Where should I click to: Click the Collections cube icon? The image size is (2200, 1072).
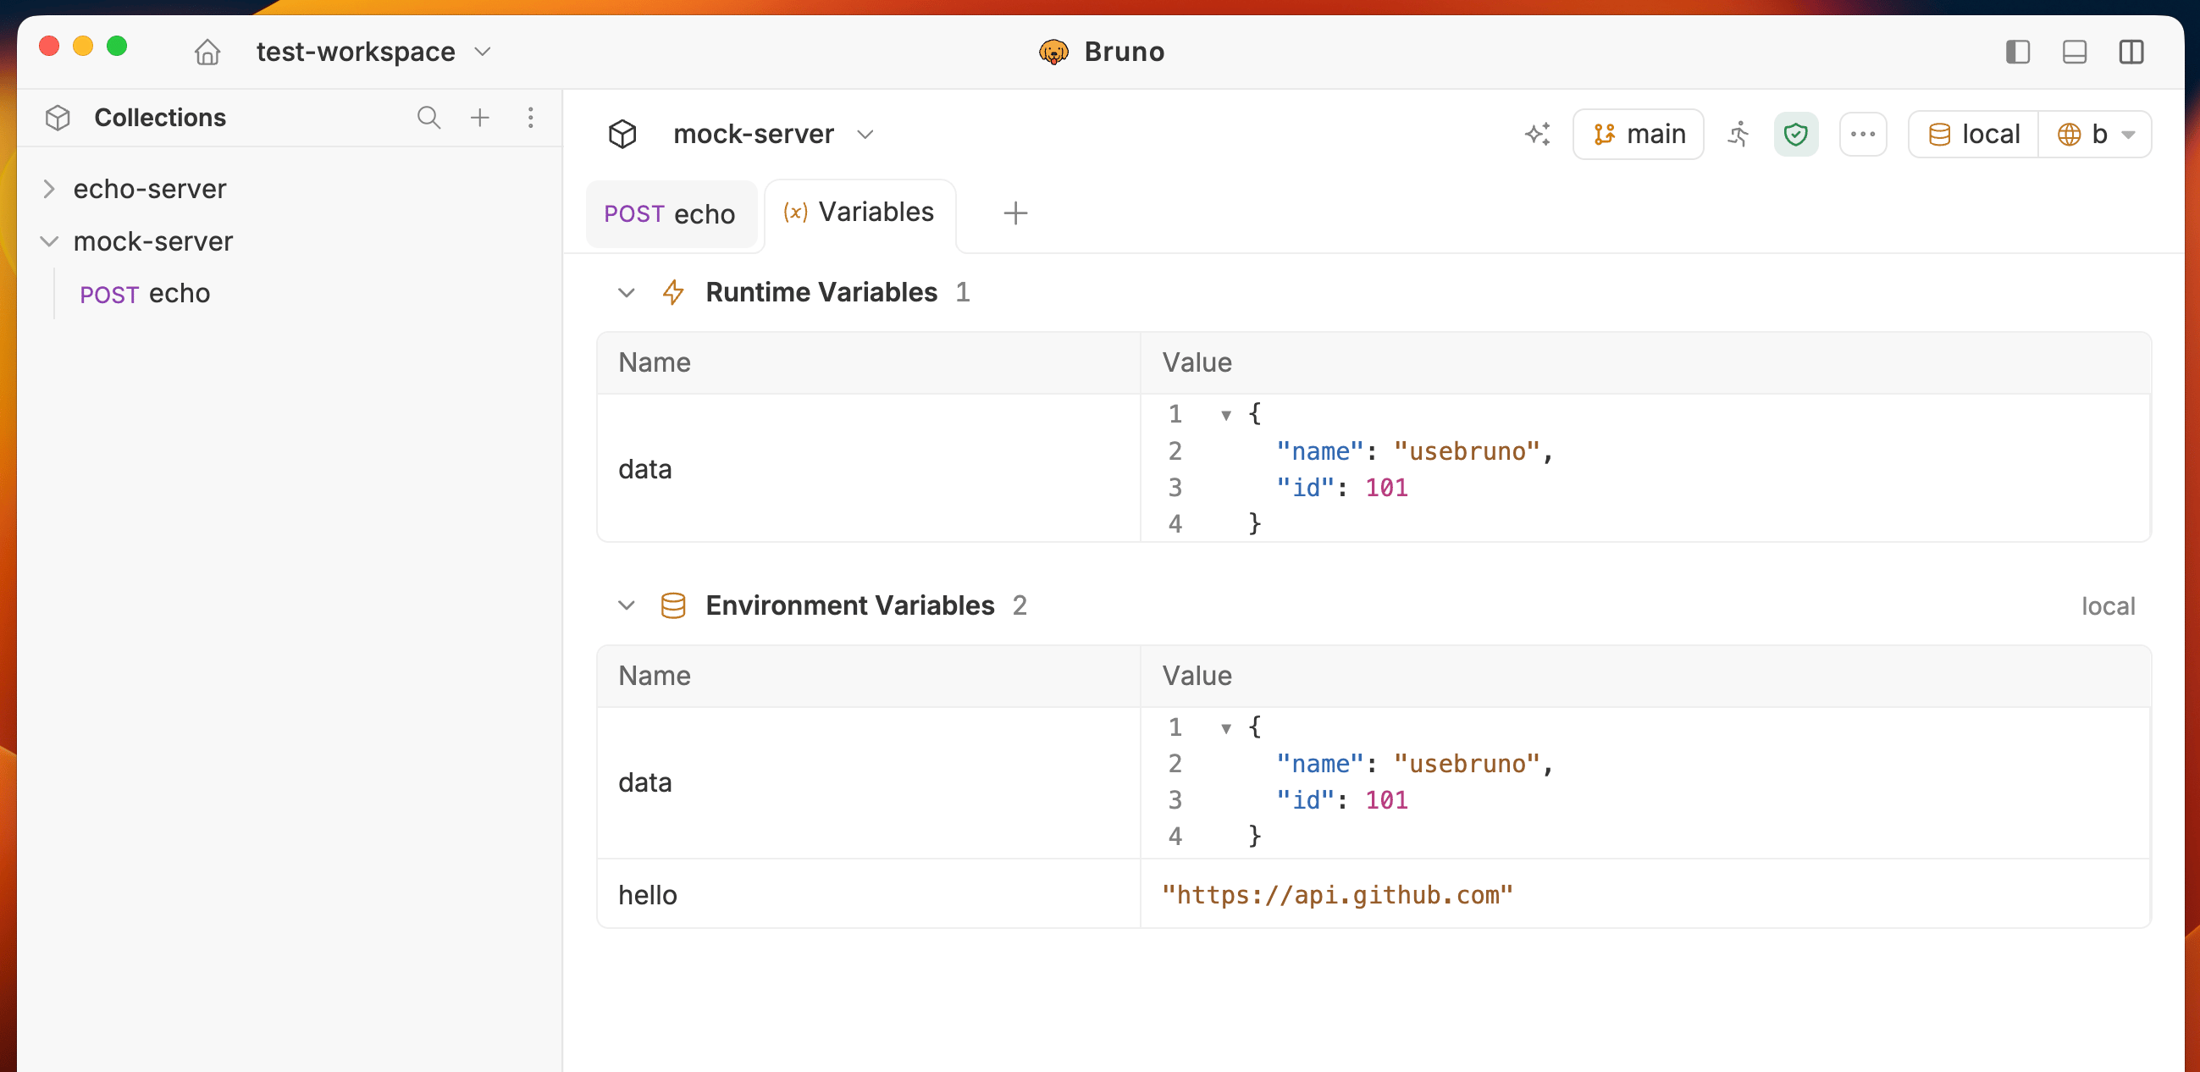coord(58,117)
